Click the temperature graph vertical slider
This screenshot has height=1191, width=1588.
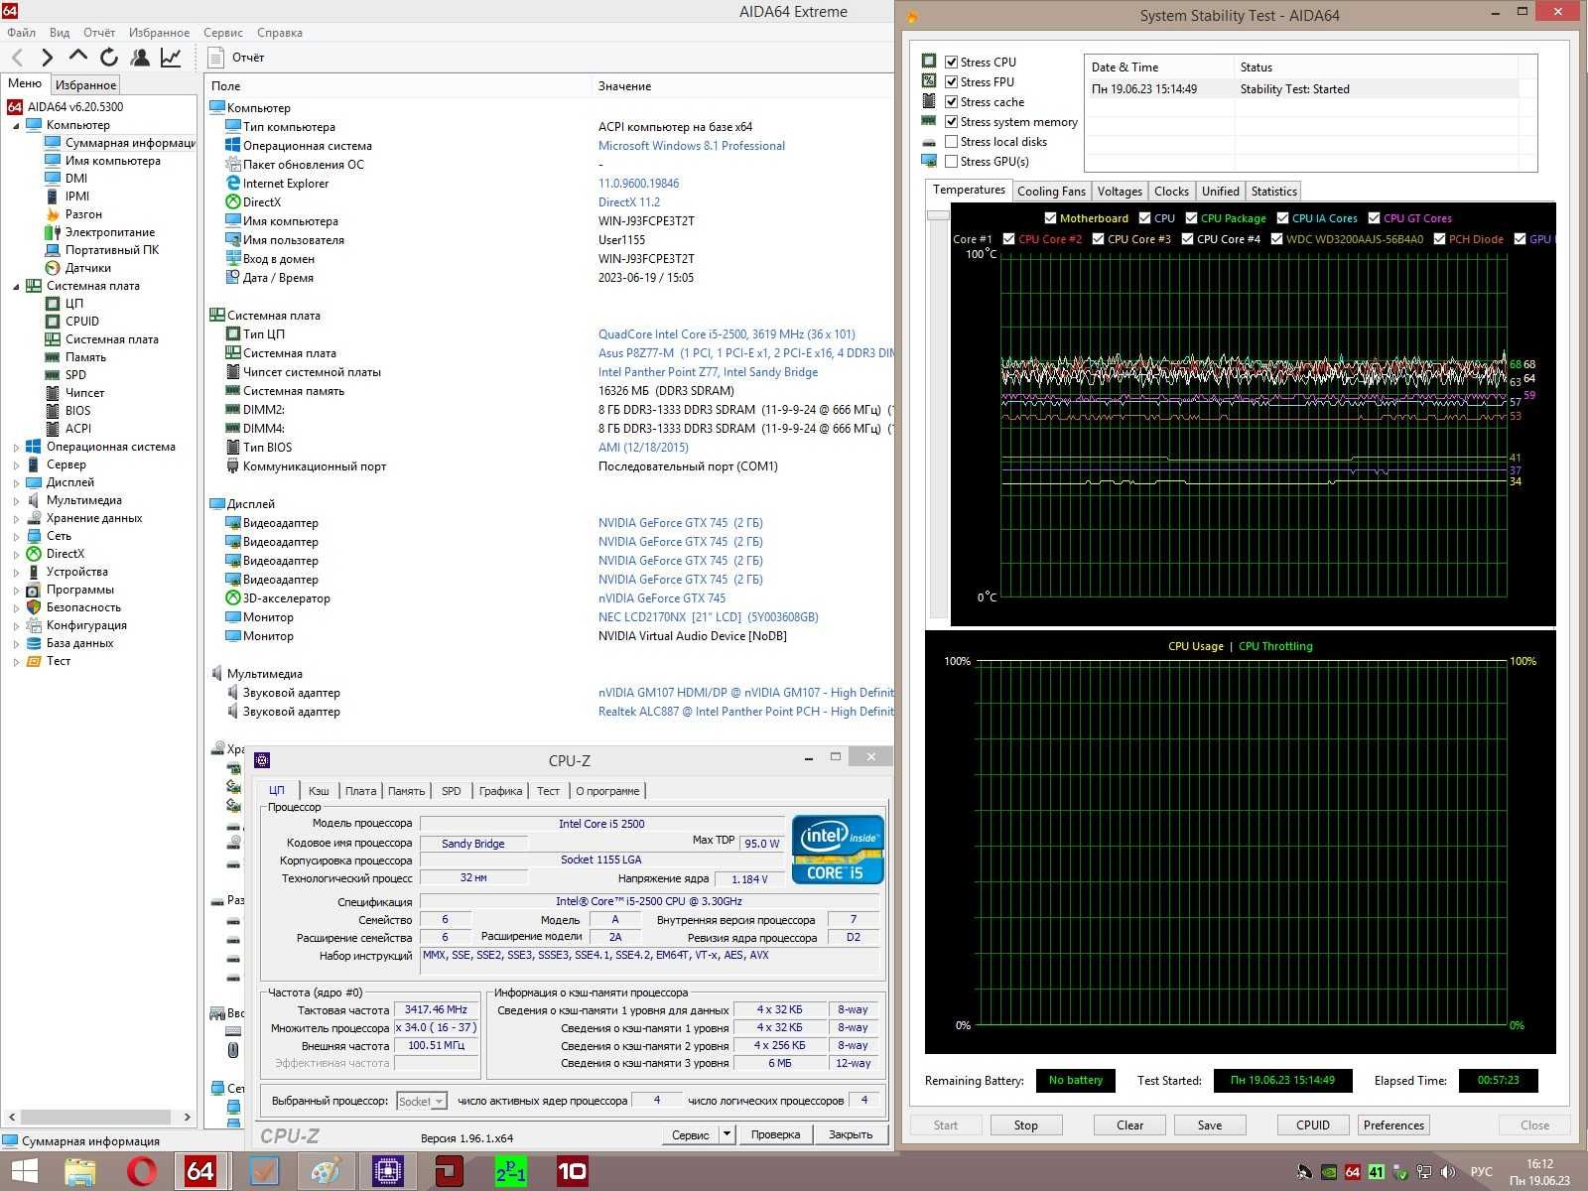pos(938,214)
